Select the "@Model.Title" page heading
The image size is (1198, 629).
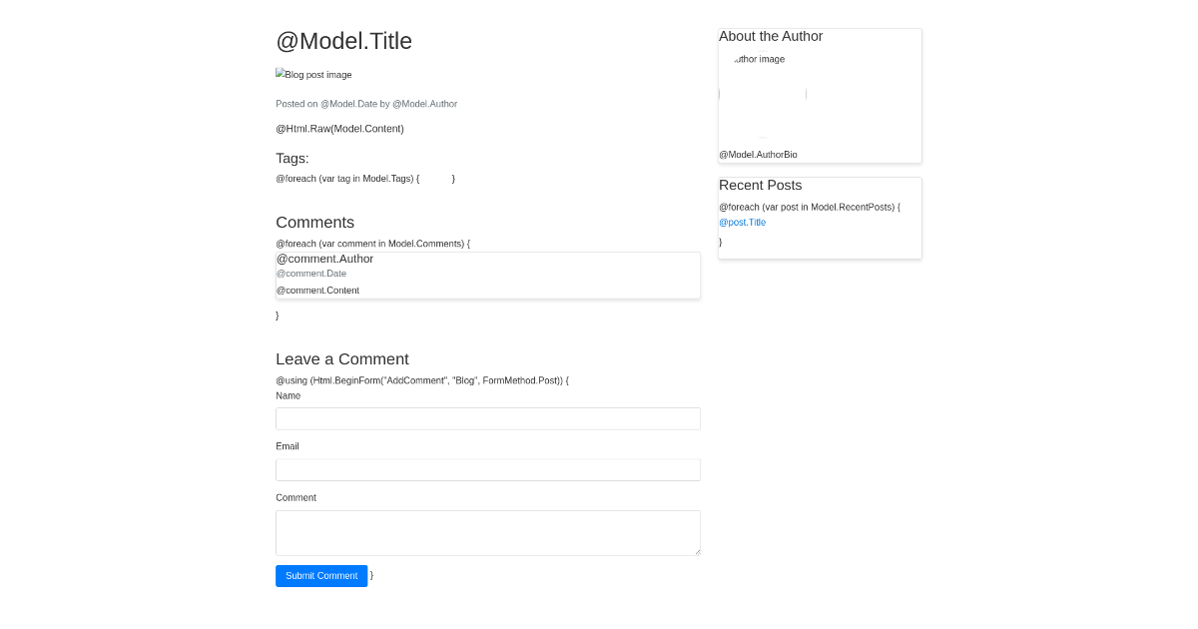coord(343,41)
